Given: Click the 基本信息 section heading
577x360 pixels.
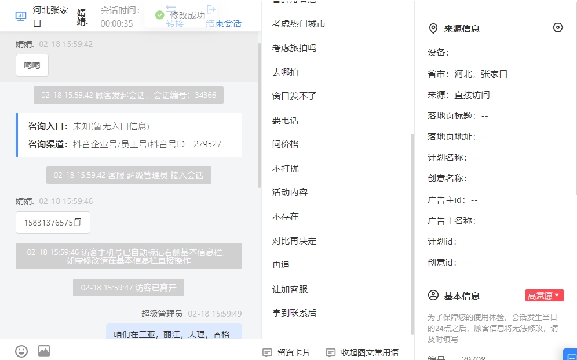Looking at the screenshot, I should [462, 296].
